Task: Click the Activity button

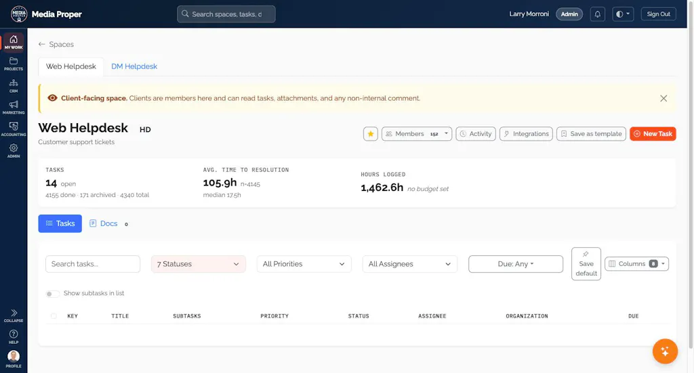Action: pyautogui.click(x=476, y=134)
